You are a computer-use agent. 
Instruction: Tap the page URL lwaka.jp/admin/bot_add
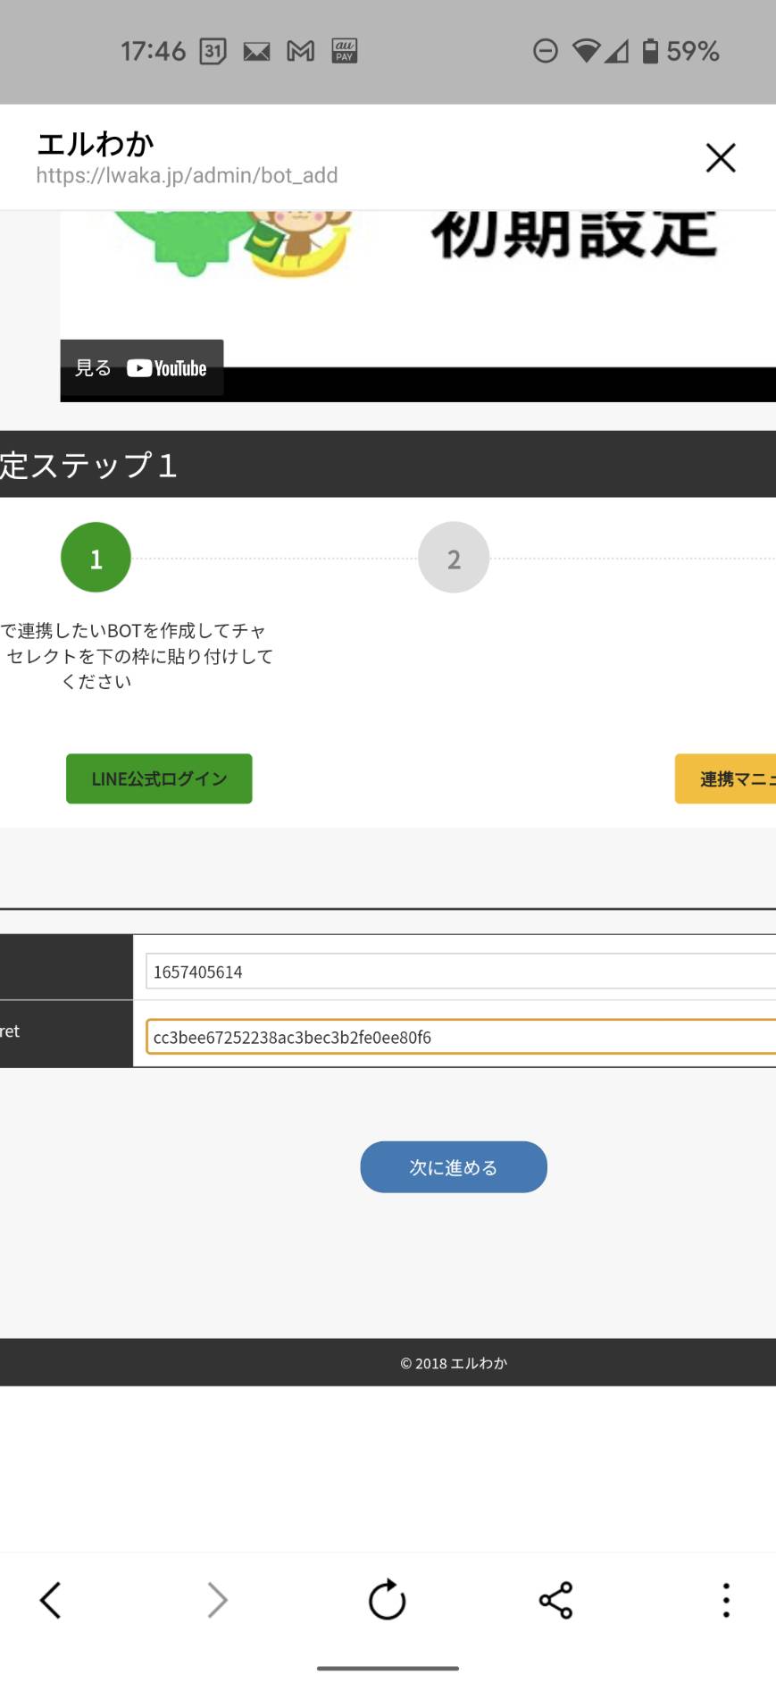pos(187,175)
